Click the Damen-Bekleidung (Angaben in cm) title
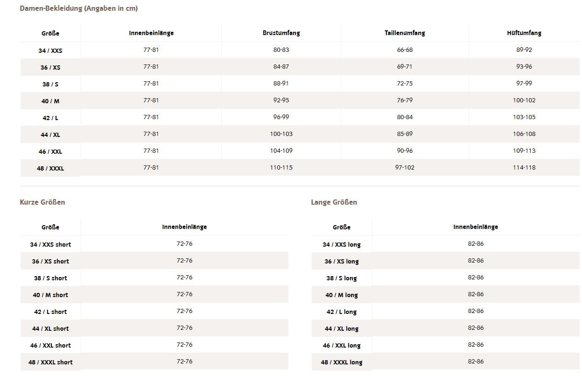Viewport: 582px width, 377px height. (x=79, y=8)
